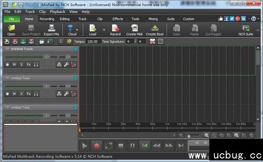Load an audio file with Load icon
Viewport: 263px width, 162px height.
pos(92,30)
